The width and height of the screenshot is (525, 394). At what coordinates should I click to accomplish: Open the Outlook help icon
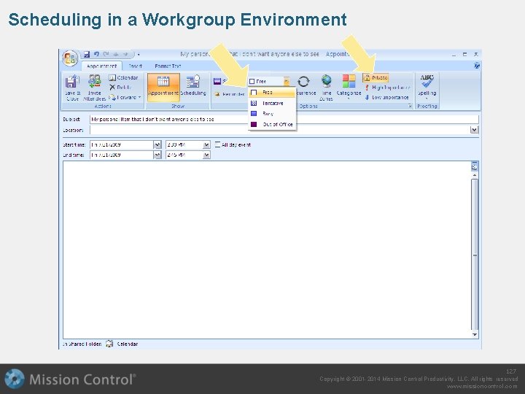click(477, 66)
